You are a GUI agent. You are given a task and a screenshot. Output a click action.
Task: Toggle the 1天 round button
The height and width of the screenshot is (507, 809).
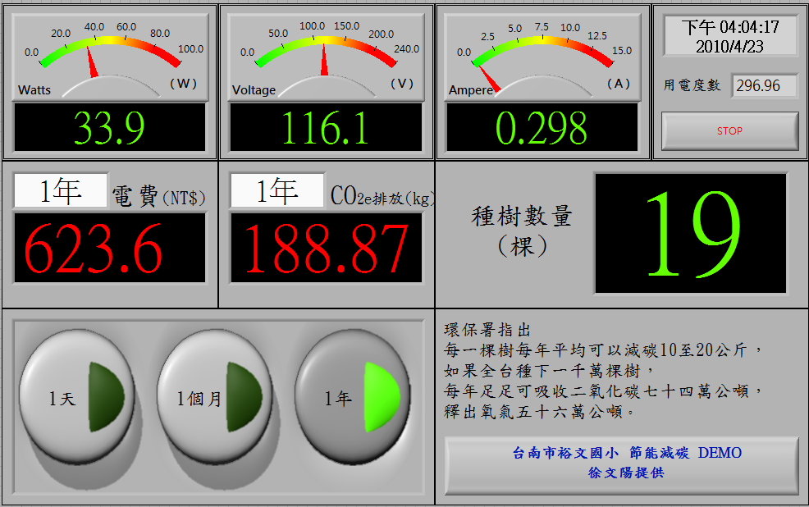[x=77, y=398]
